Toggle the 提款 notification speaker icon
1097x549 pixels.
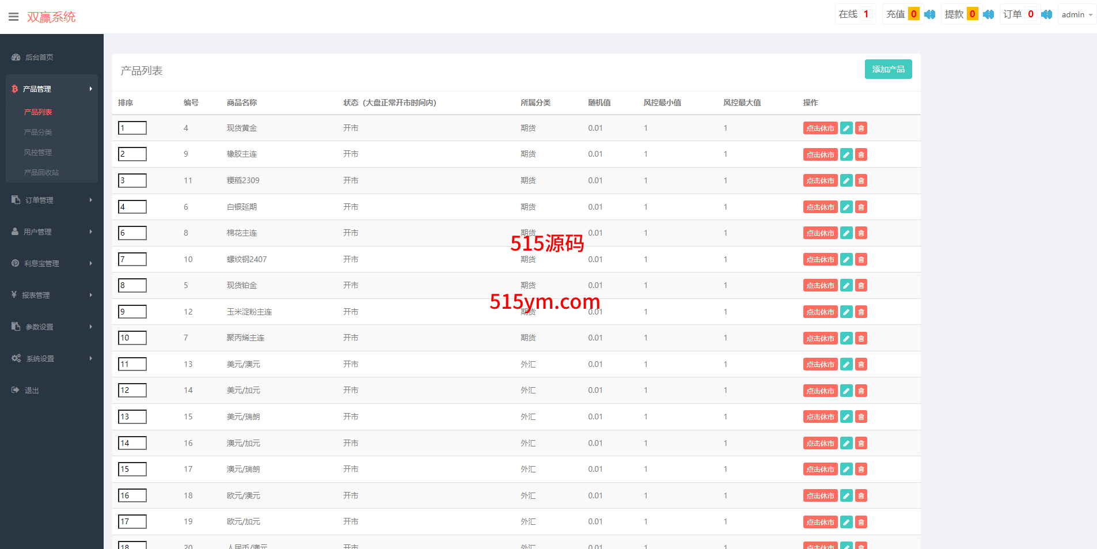coord(988,14)
